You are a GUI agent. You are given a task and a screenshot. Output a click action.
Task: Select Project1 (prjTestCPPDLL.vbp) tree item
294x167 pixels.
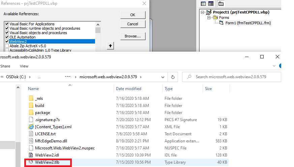[x=241, y=12]
